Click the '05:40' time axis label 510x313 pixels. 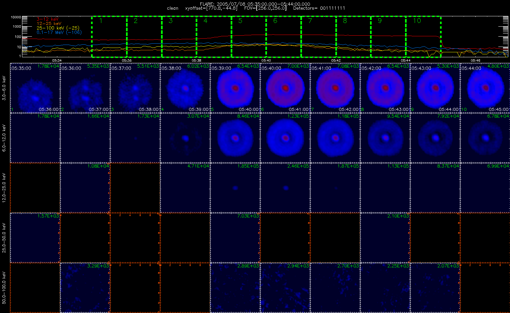[x=266, y=60]
